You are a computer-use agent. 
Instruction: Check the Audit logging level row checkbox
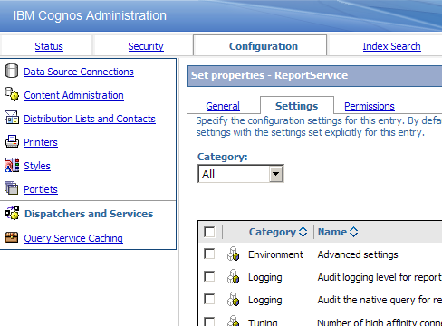click(x=209, y=276)
